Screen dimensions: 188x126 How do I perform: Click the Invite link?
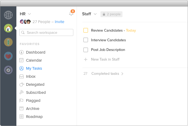59,22
